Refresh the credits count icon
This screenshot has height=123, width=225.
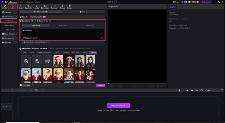[x=33, y=85]
